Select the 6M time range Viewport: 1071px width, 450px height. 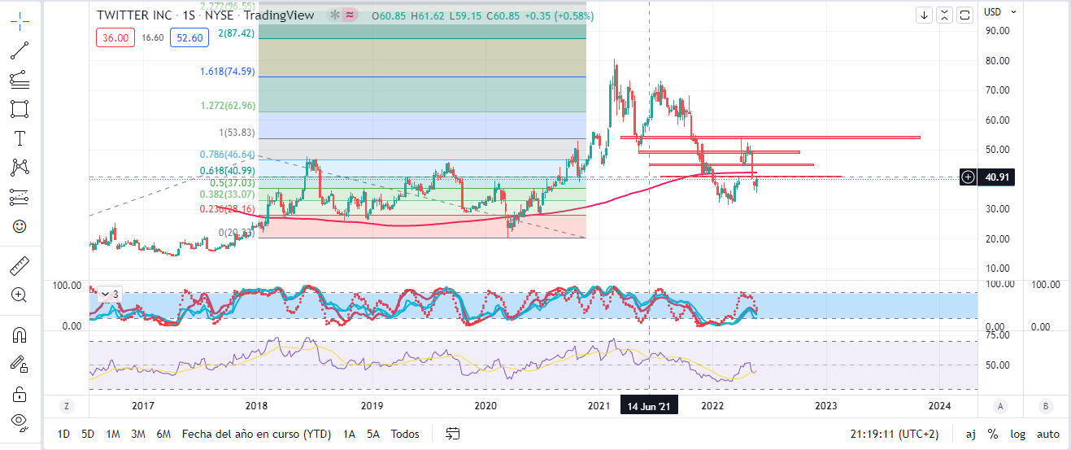pyautogui.click(x=163, y=434)
